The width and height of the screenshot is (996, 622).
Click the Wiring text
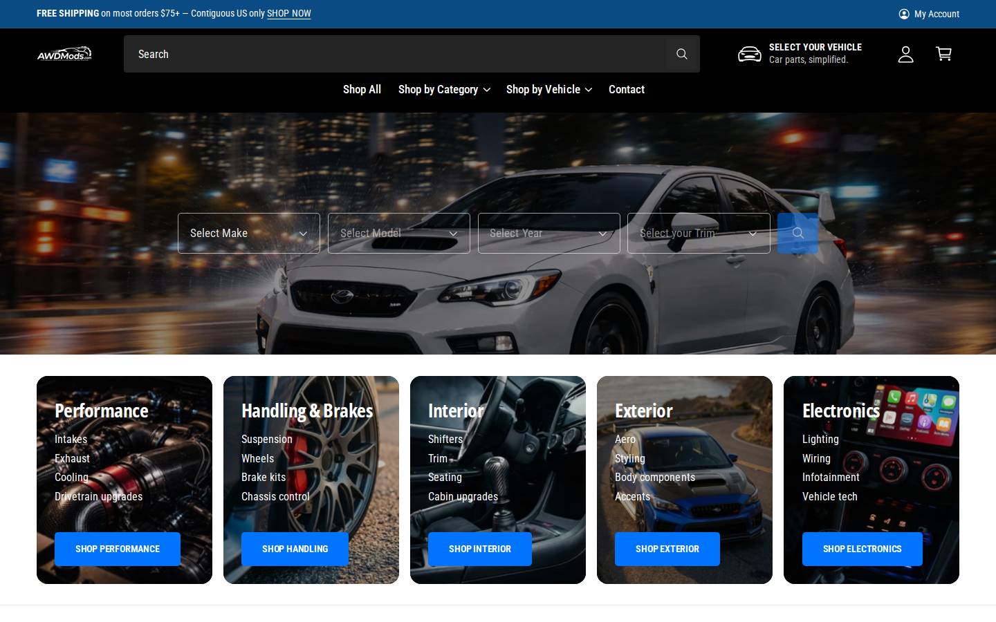click(x=816, y=458)
